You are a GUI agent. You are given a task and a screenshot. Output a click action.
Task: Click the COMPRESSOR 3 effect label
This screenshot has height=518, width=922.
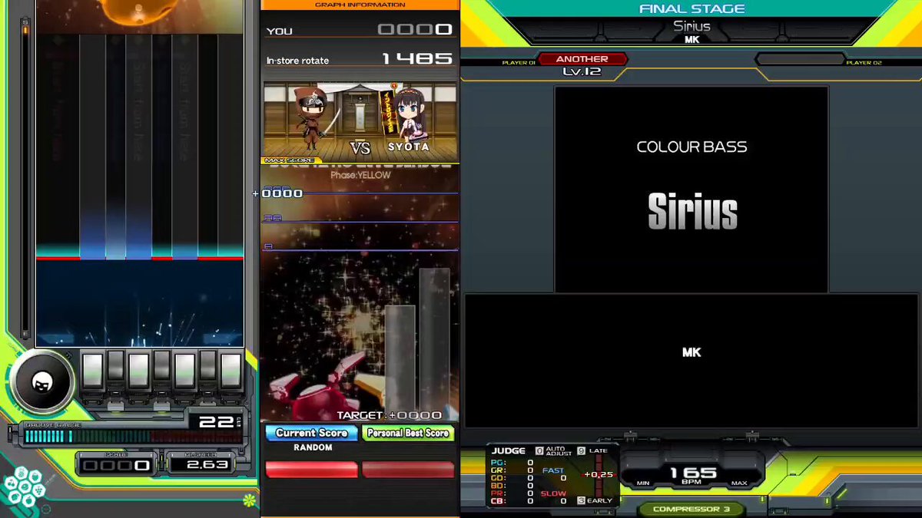[691, 509]
